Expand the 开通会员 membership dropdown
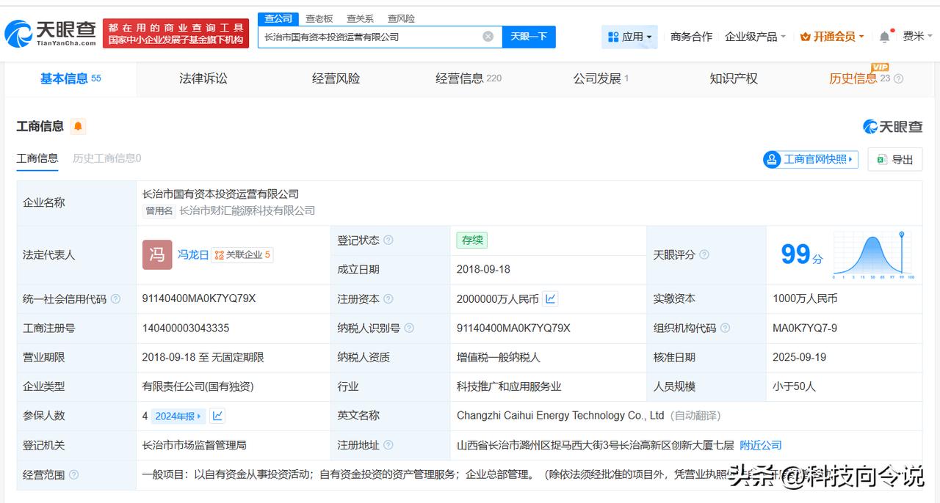 pyautogui.click(x=832, y=37)
